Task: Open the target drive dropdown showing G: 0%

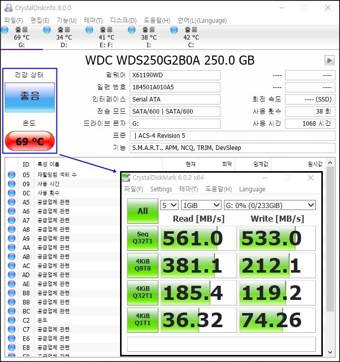Action: coord(270,205)
